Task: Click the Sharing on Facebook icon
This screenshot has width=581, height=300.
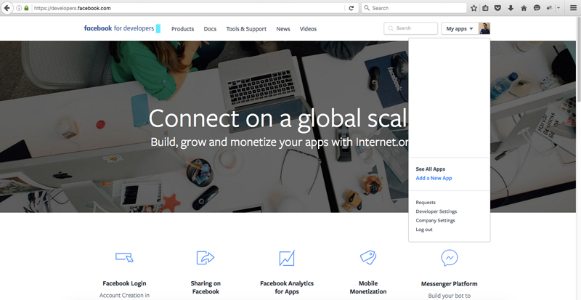Action: point(206,258)
